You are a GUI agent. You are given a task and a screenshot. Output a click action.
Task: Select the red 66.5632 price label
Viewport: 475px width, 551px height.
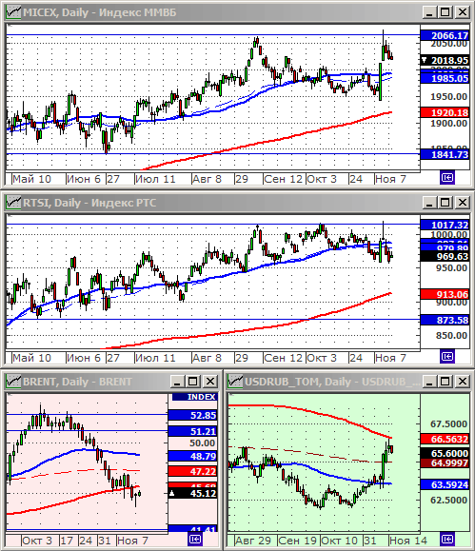point(445,439)
